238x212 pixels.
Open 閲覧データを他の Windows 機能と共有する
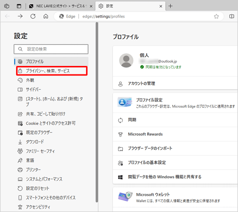[x=175, y=177]
